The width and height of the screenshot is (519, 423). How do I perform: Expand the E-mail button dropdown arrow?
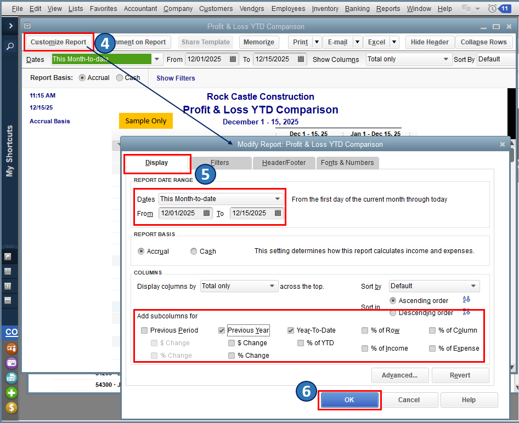click(357, 42)
